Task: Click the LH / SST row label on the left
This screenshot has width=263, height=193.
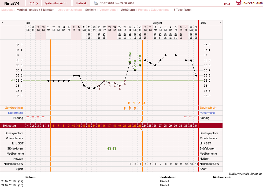Action: (18, 143)
